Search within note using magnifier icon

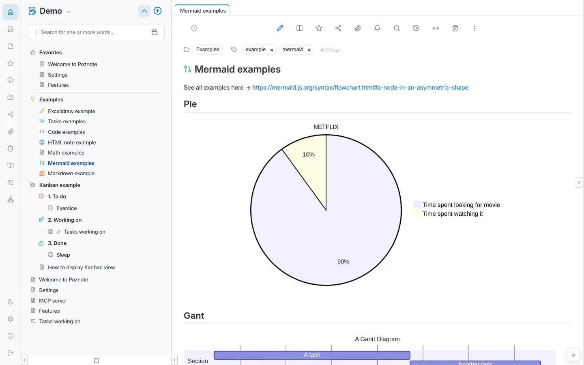(x=397, y=28)
